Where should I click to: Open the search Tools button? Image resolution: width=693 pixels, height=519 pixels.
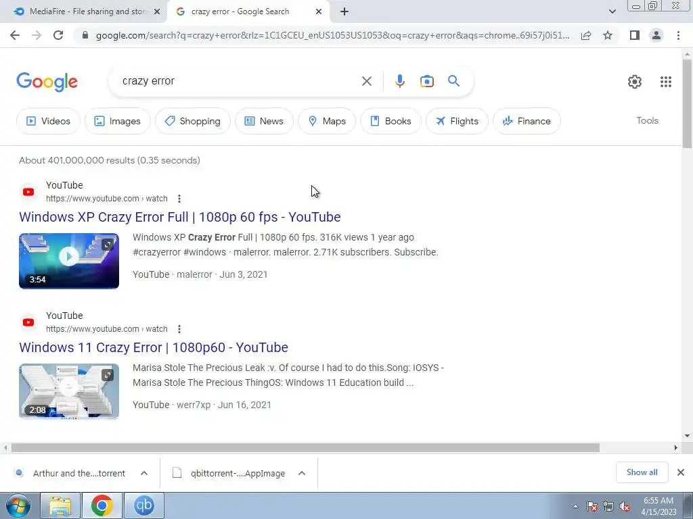[x=647, y=120]
